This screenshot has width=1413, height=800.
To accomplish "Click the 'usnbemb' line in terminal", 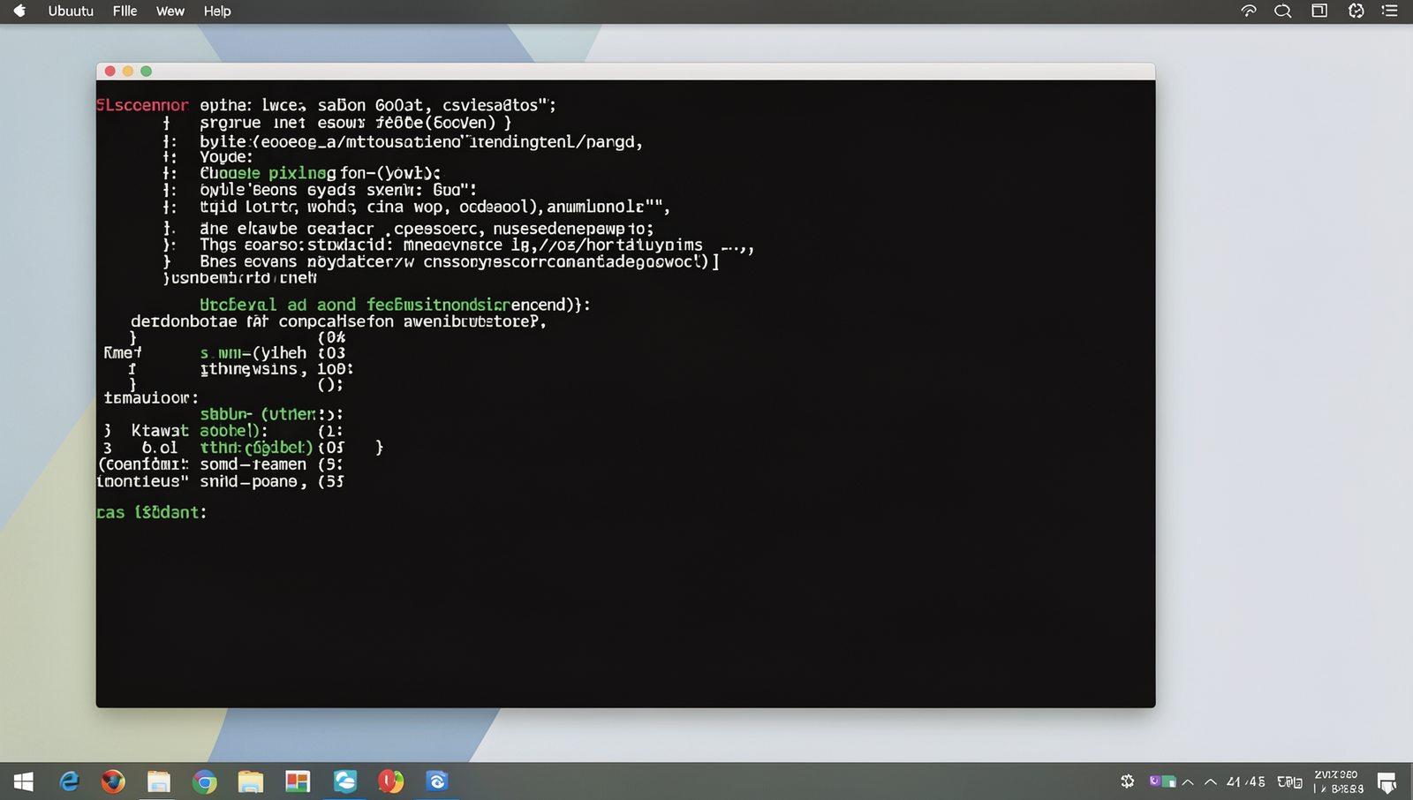I will tap(240, 278).
